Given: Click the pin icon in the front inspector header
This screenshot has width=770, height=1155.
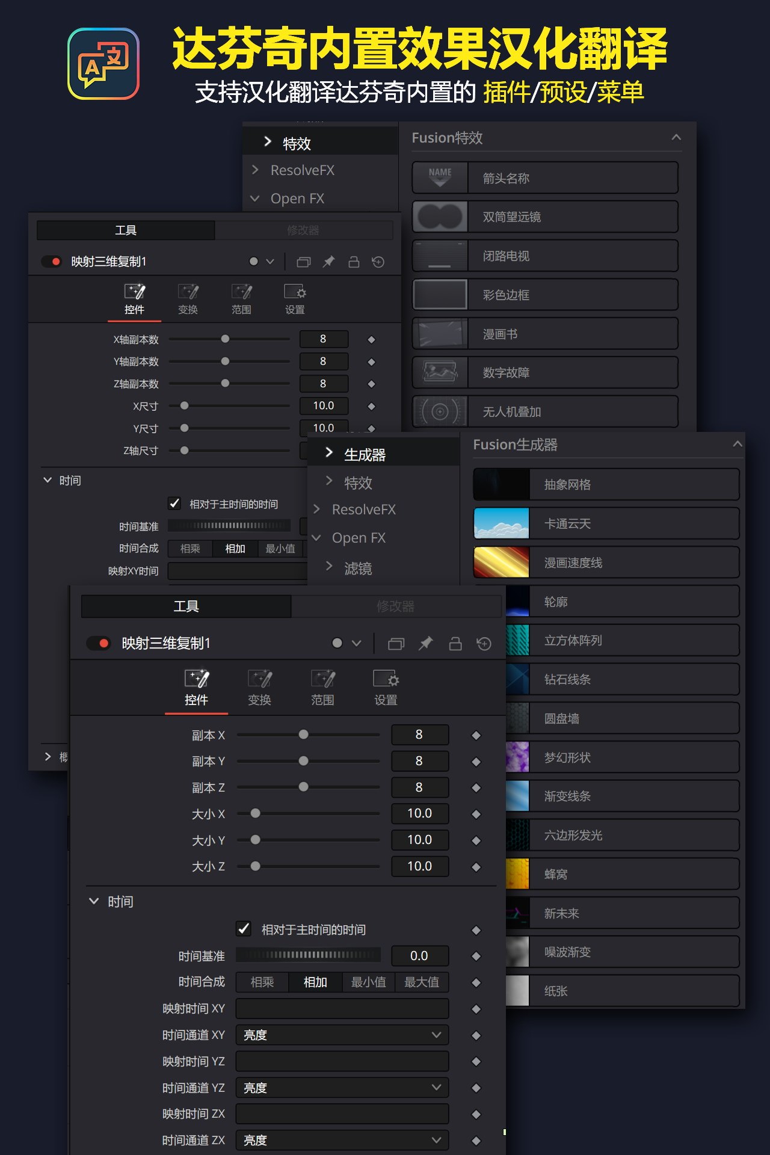Looking at the screenshot, I should (x=426, y=644).
